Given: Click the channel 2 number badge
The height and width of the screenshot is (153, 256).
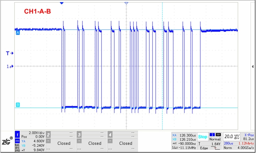Looking at the screenshot, I should click(48, 134).
